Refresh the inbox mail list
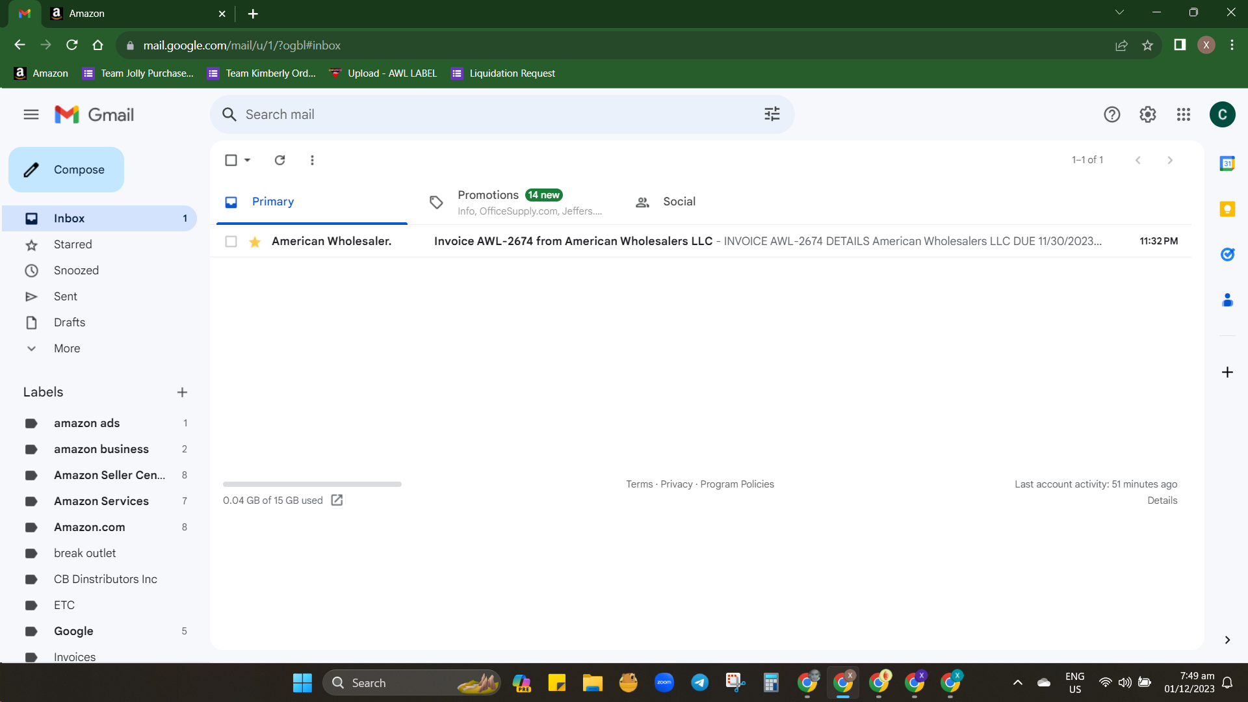 279,160
